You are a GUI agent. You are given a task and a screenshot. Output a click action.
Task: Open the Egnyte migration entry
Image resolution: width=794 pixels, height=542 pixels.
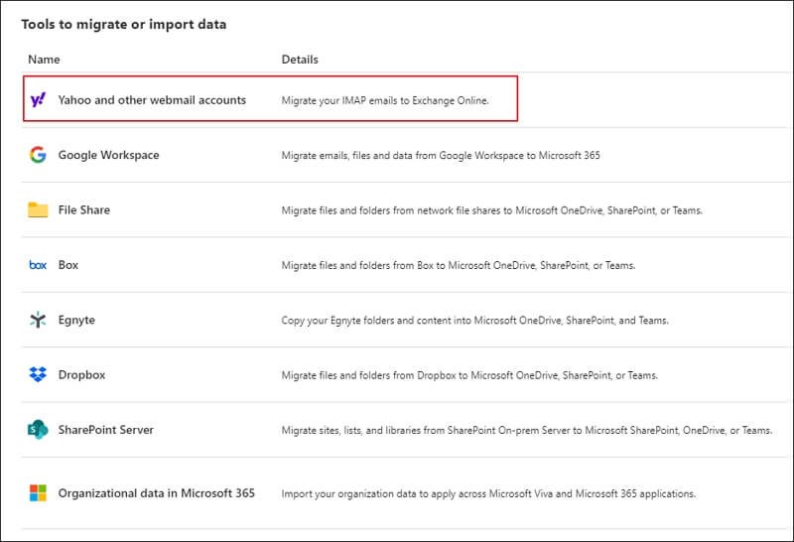click(x=76, y=320)
